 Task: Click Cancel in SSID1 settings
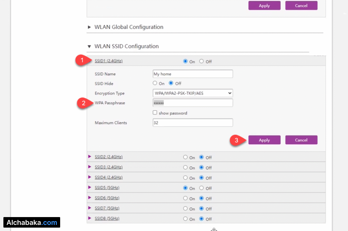(301, 140)
